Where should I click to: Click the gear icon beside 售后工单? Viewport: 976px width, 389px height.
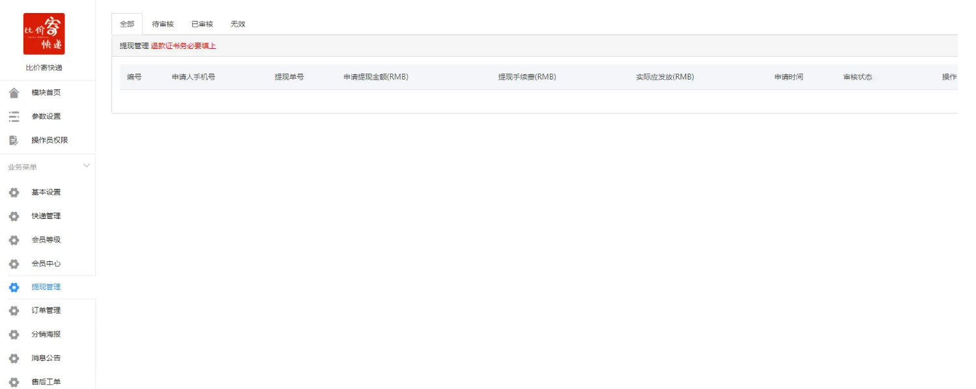[x=14, y=382]
